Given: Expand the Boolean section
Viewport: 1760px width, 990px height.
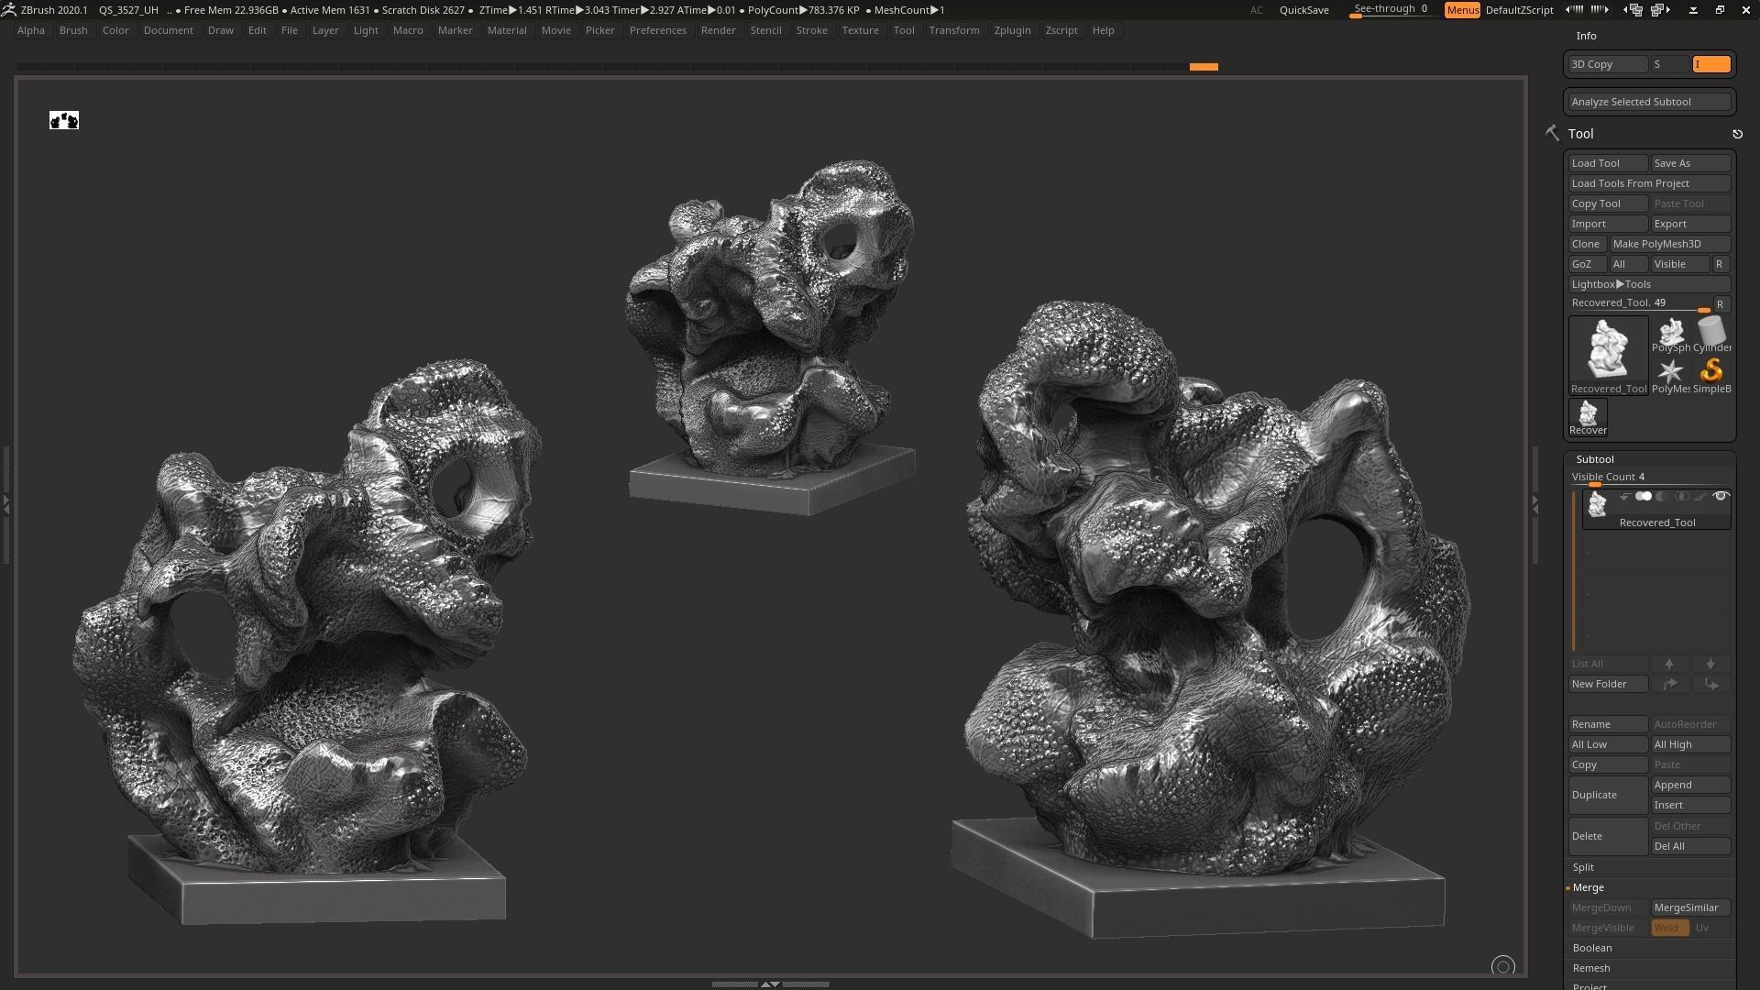Looking at the screenshot, I should tap(1591, 948).
